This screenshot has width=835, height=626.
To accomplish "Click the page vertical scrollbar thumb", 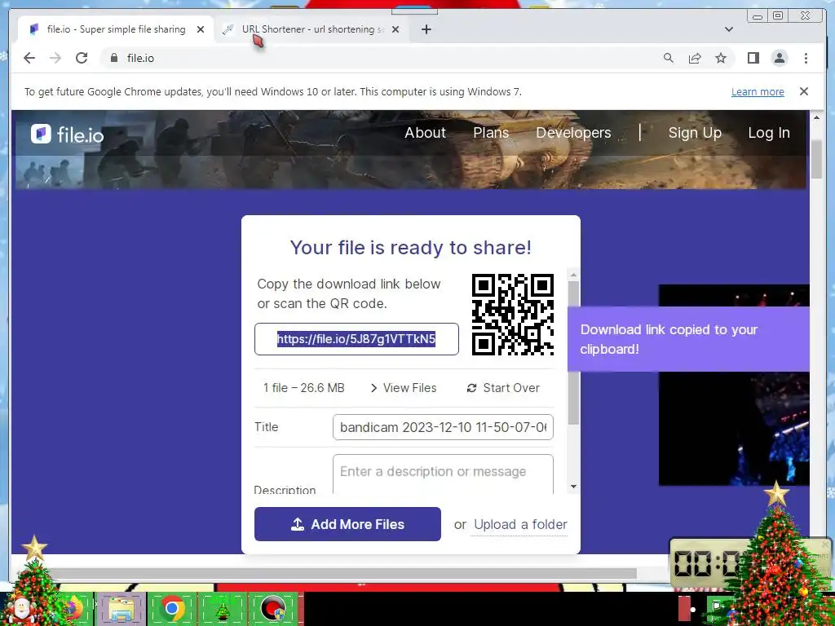I will (x=816, y=159).
